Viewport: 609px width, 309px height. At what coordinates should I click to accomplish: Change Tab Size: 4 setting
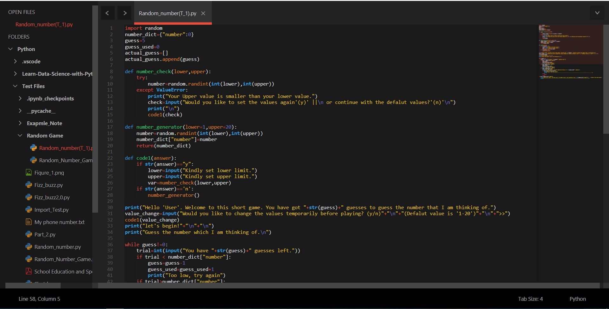(x=530, y=299)
